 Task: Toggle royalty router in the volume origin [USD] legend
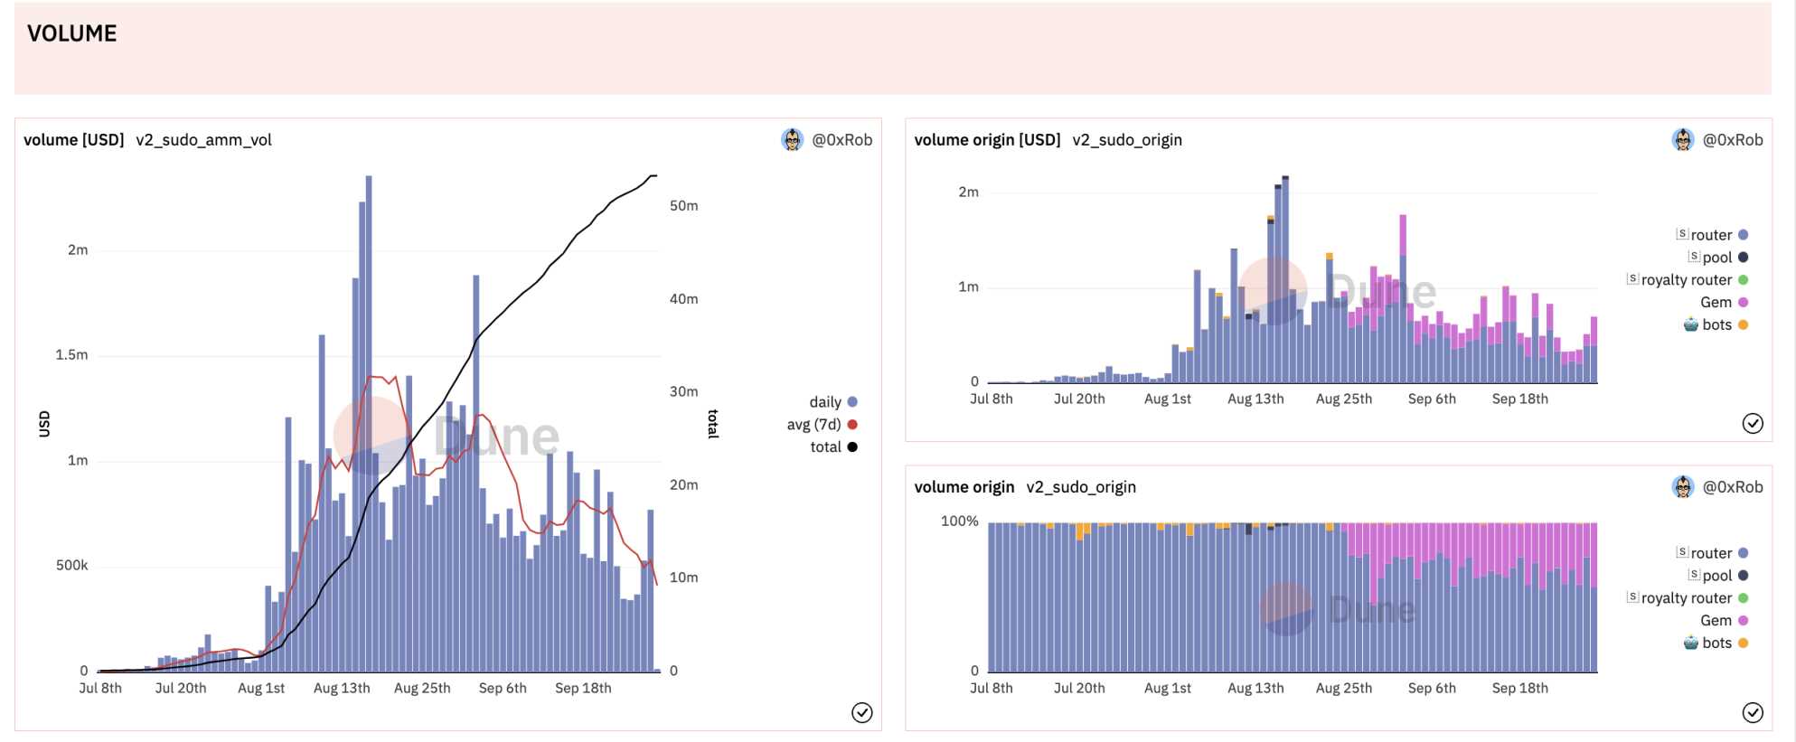point(1686,279)
